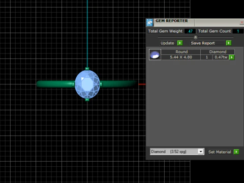The image size is (244, 183).
Task: Click the Set Material button label
Action: 220,152
